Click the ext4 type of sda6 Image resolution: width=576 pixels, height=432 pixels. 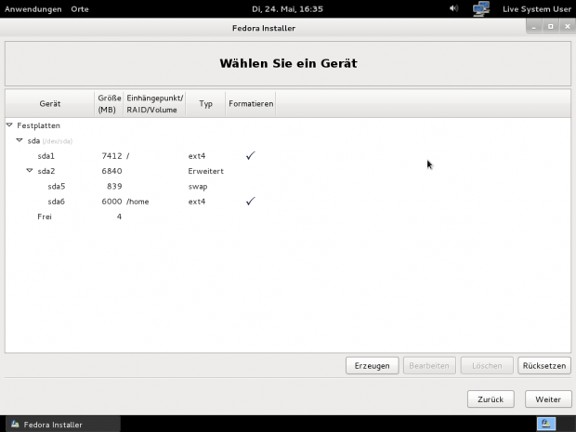tap(197, 202)
